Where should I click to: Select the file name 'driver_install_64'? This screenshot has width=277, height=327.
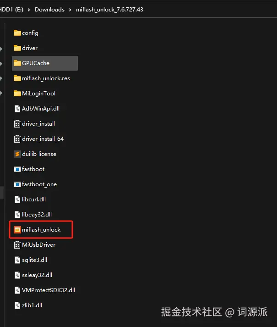43,139
